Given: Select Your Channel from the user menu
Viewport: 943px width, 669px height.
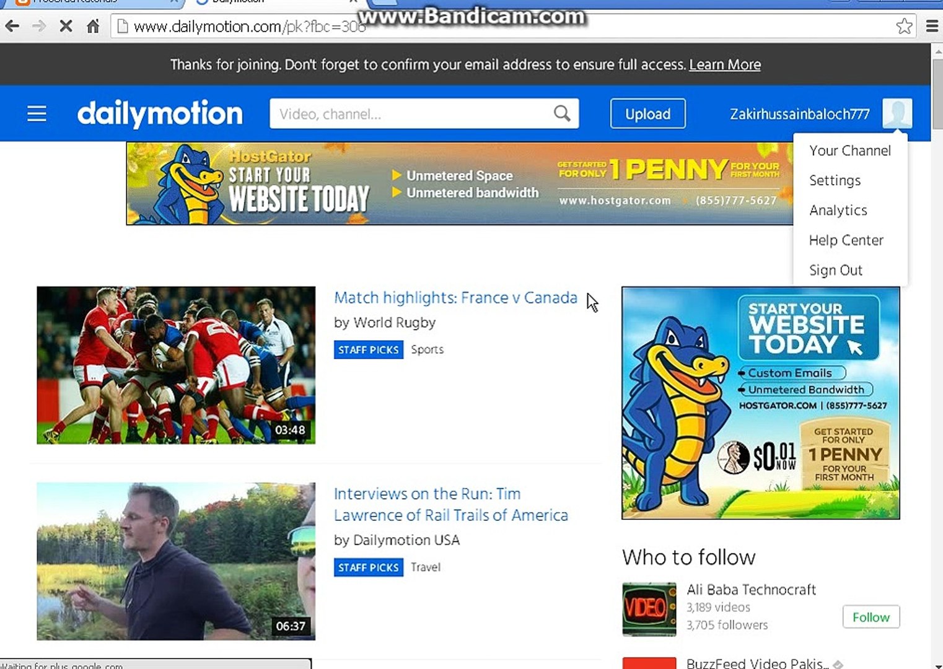Looking at the screenshot, I should (x=850, y=151).
